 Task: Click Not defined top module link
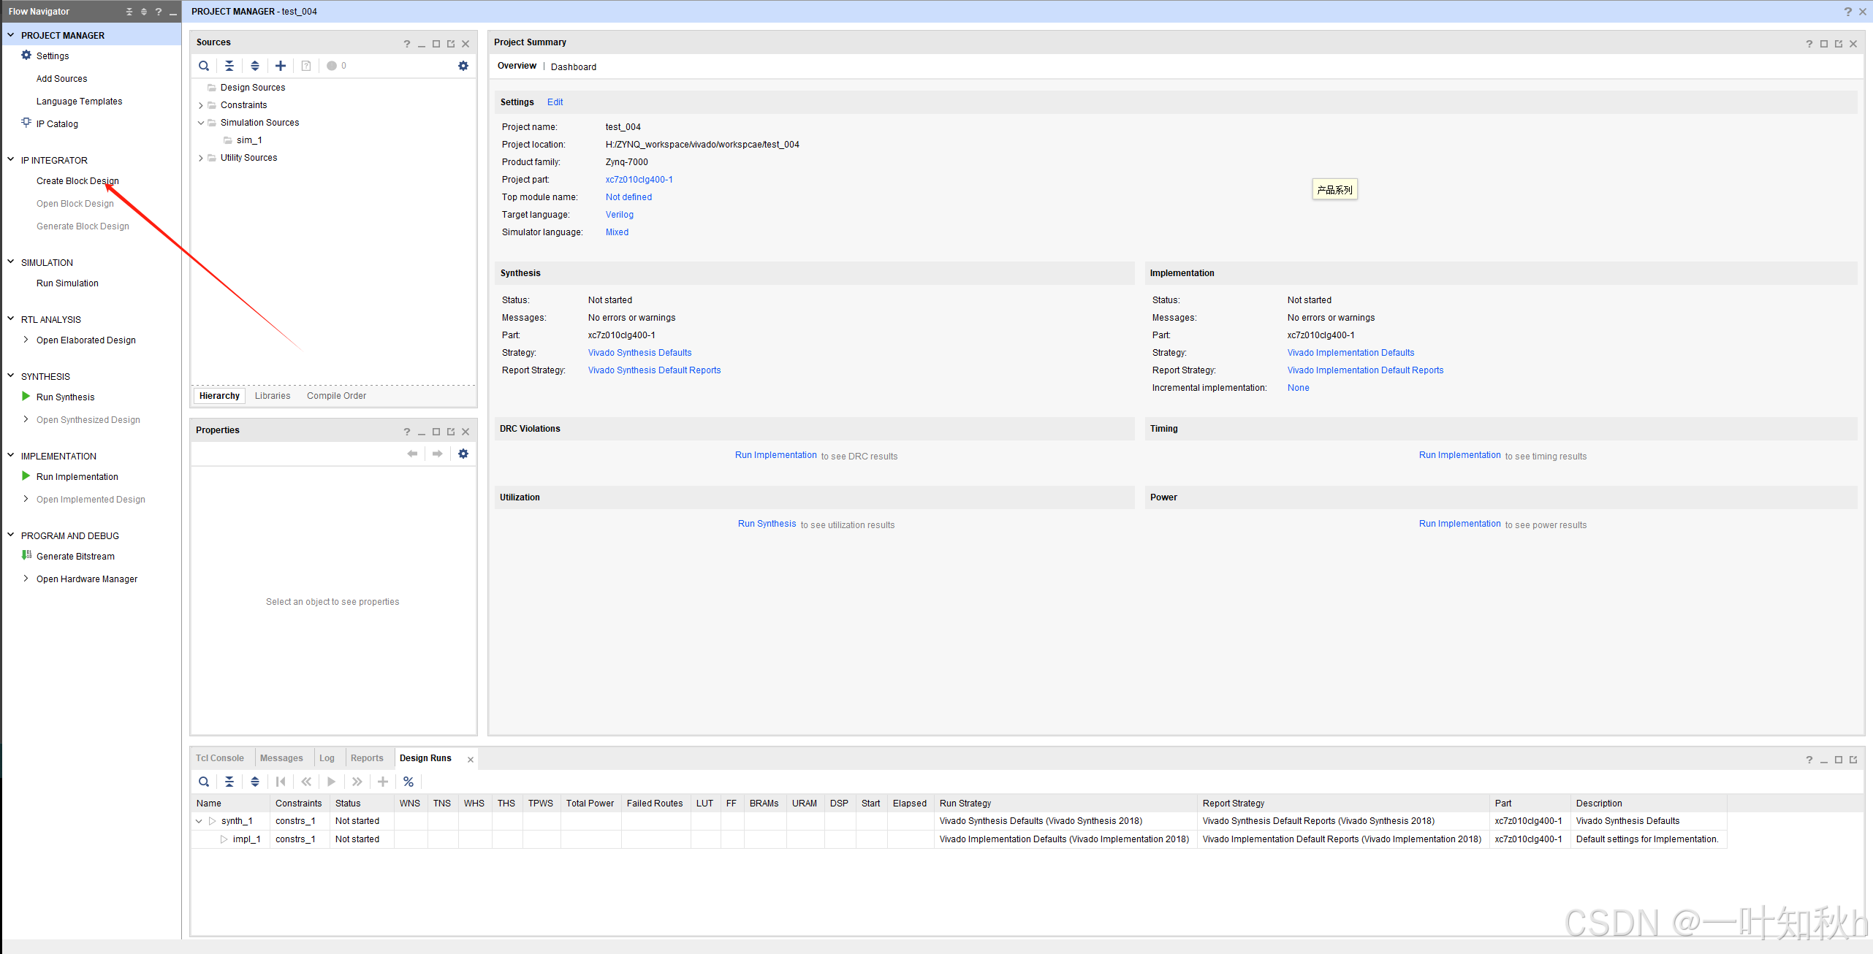(x=628, y=197)
